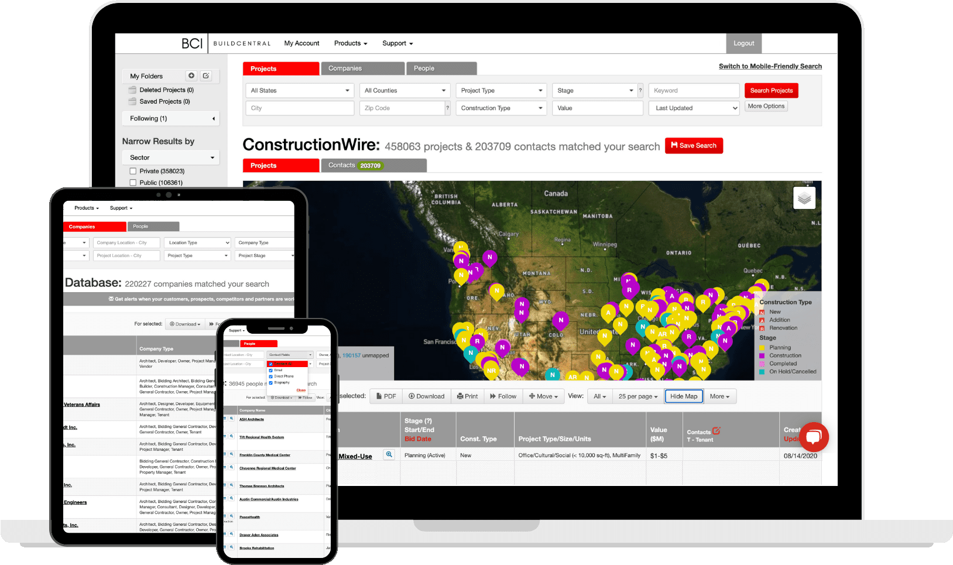
Task: Click the map layers icon
Action: point(804,198)
